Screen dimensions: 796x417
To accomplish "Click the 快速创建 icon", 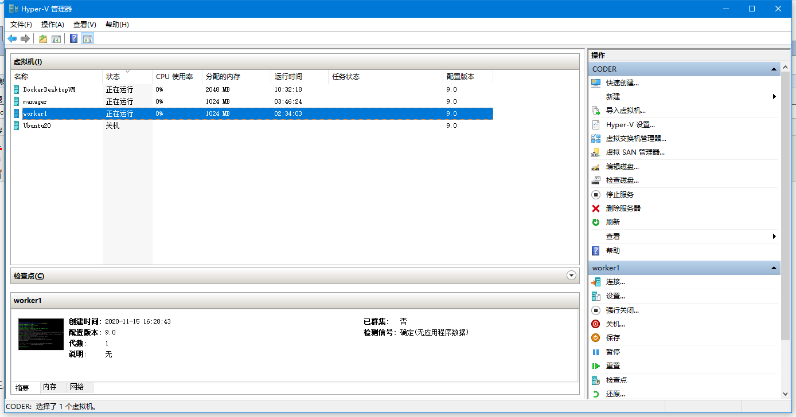I will pyautogui.click(x=596, y=82).
